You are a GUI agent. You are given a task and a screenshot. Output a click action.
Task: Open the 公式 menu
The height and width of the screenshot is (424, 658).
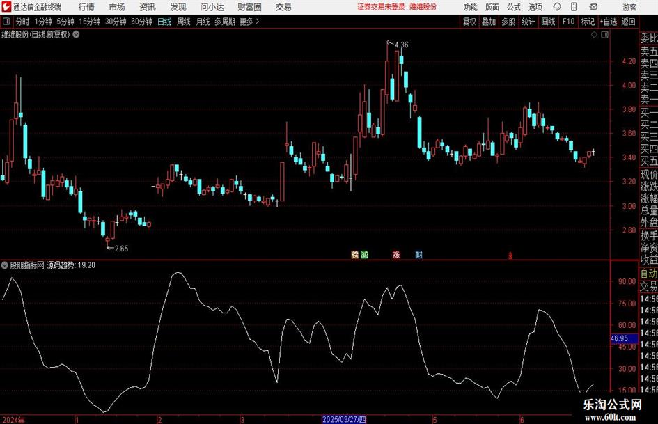pyautogui.click(x=514, y=7)
